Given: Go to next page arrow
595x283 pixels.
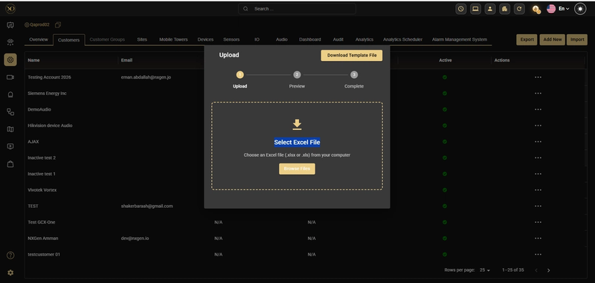Looking at the screenshot, I should tap(548, 270).
